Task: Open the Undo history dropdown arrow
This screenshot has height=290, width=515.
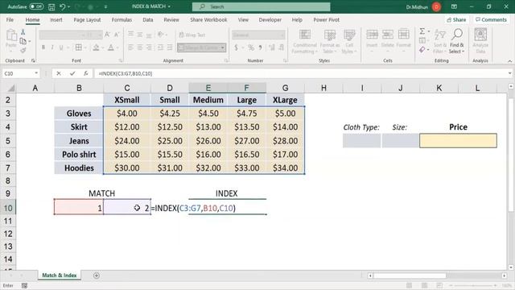Action: coord(68,7)
